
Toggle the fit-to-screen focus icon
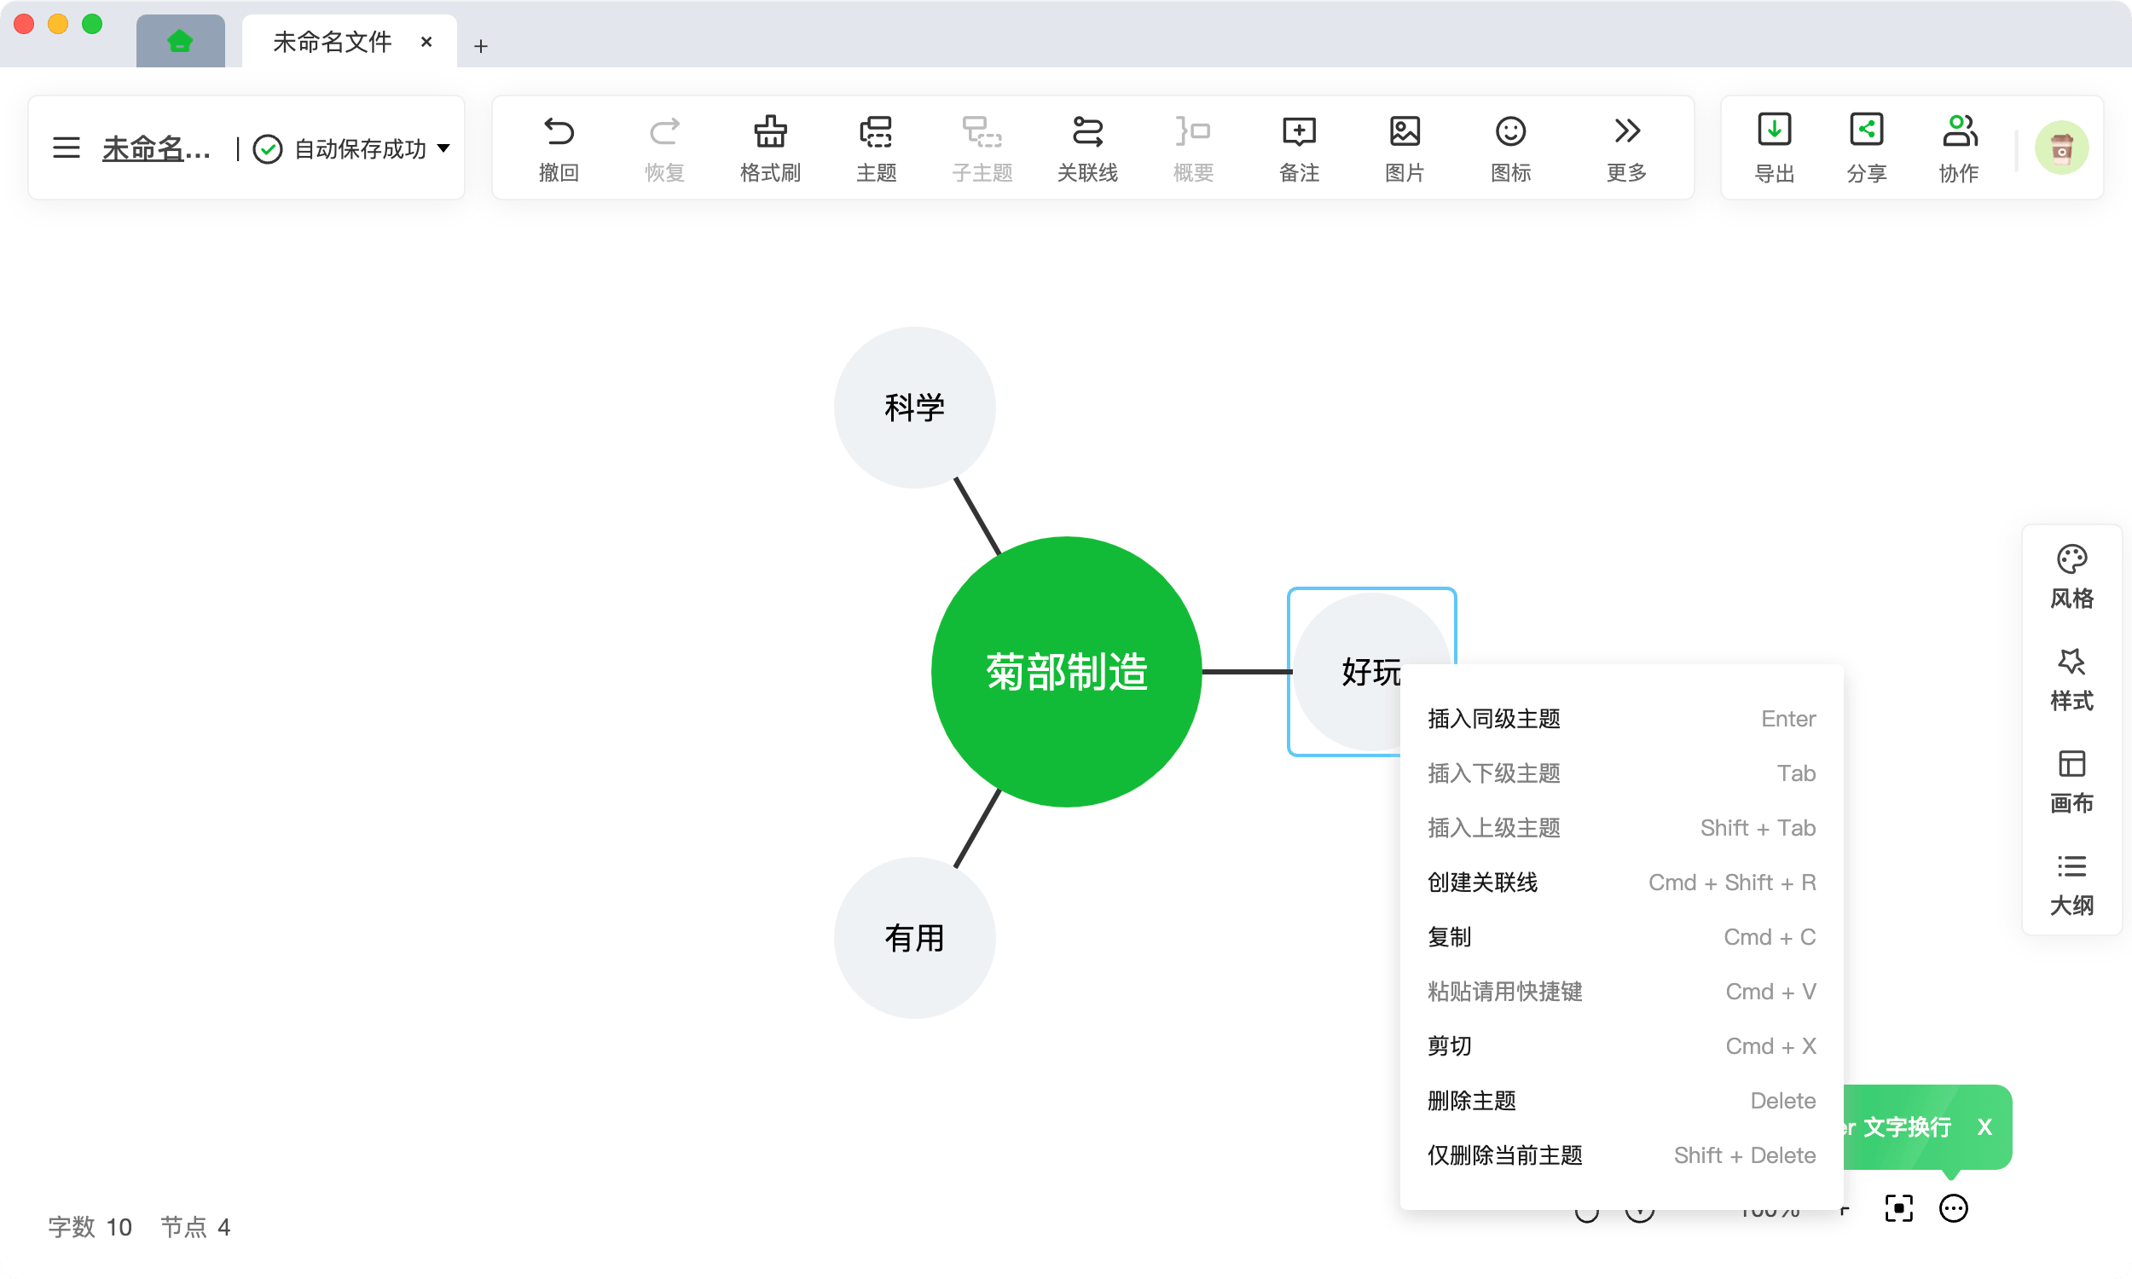pyautogui.click(x=1899, y=1208)
